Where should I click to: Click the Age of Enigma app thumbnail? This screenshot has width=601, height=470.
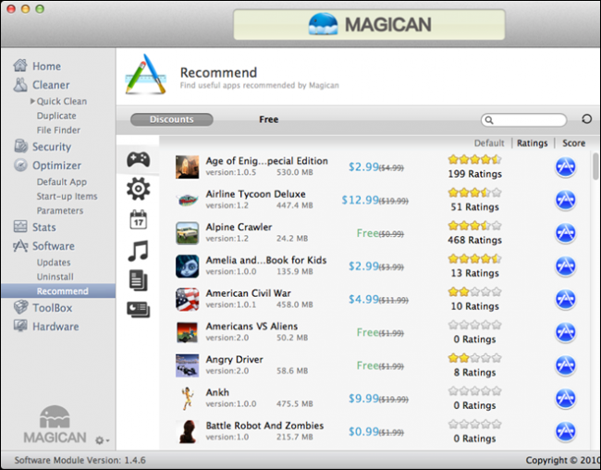click(187, 167)
